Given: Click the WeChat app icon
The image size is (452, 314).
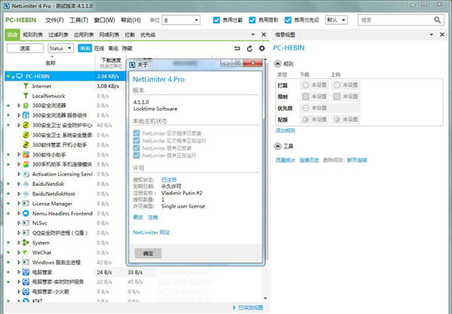Looking at the screenshot, I should coord(26,252).
